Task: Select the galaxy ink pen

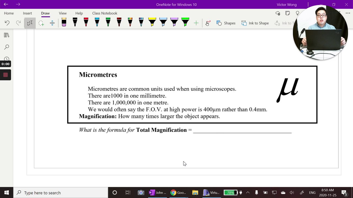Action: tap(141, 22)
